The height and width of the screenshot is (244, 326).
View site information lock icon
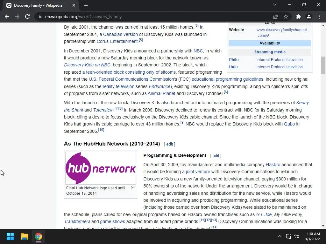point(40,17)
